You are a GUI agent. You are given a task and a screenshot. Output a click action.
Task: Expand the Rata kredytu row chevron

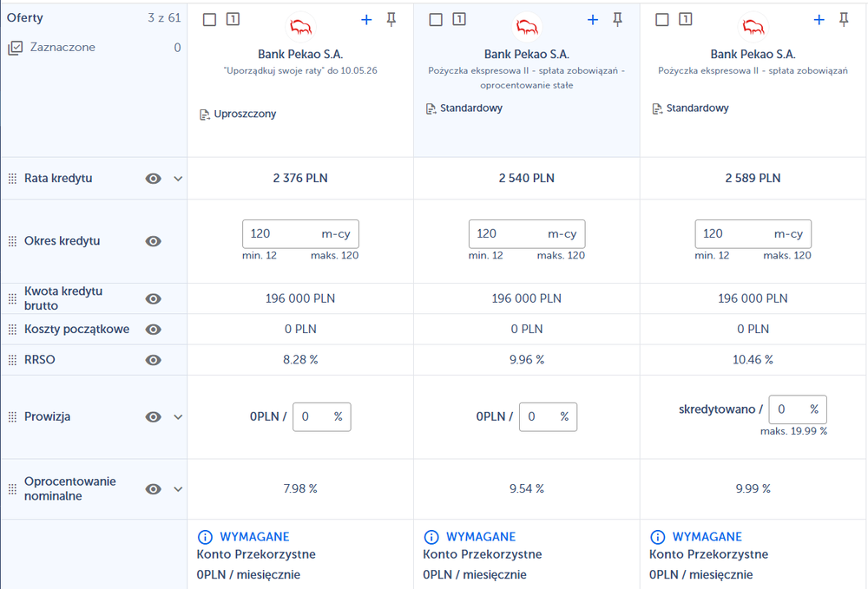(178, 179)
